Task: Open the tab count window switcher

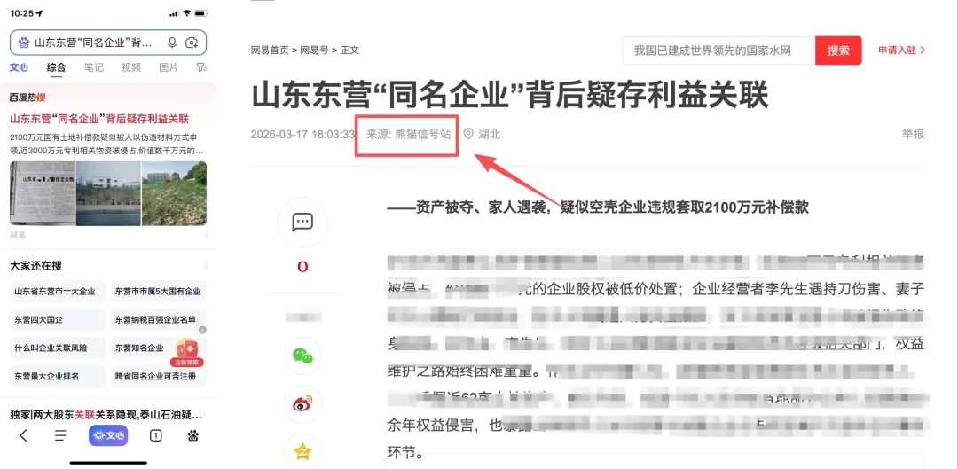Action: pyautogui.click(x=156, y=435)
